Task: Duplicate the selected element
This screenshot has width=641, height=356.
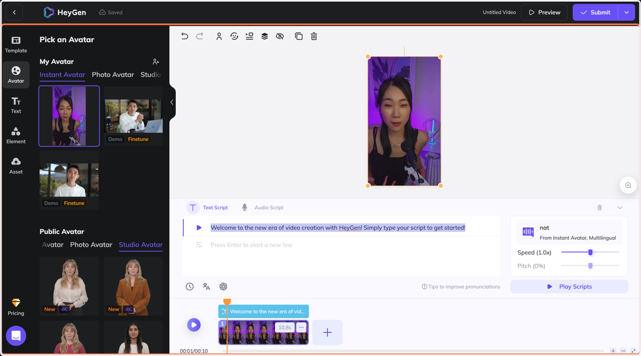Action: tap(299, 36)
